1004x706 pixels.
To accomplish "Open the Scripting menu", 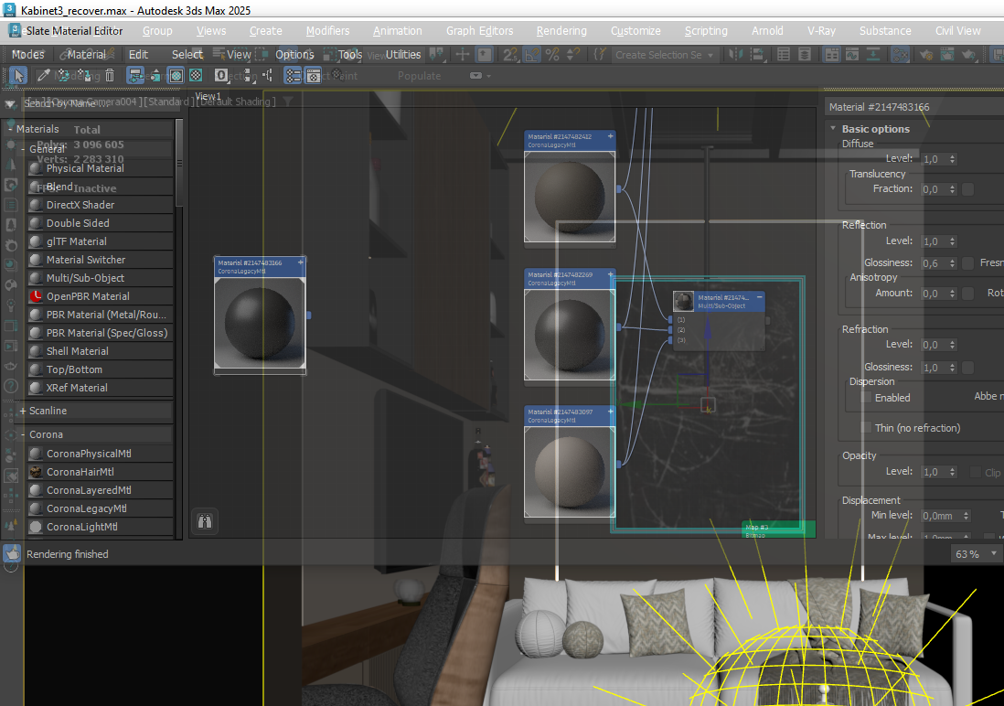I will click(x=706, y=31).
